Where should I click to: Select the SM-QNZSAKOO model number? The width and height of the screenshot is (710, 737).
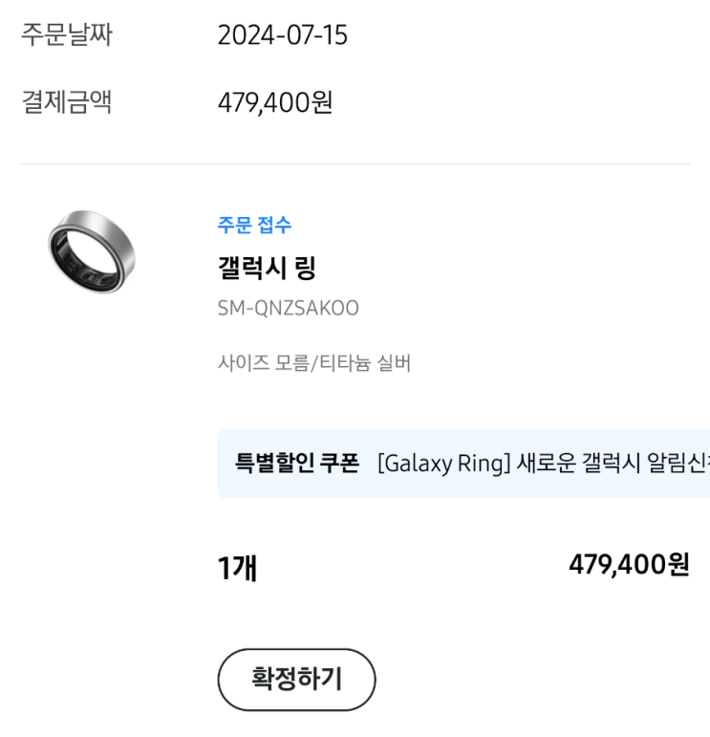pos(289,309)
